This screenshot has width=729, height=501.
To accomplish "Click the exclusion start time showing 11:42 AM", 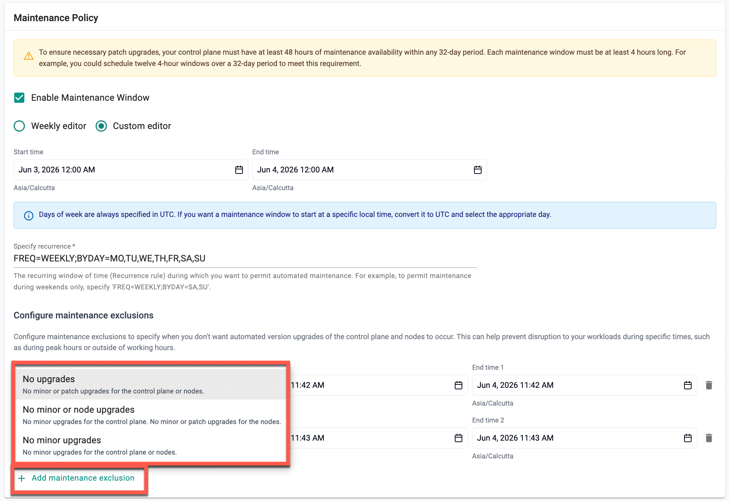I will 379,385.
